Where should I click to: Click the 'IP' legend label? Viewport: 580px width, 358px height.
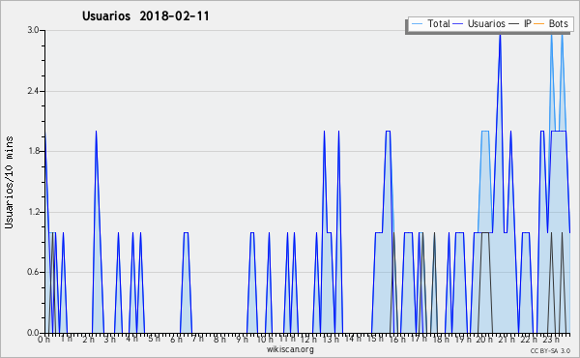click(528, 23)
